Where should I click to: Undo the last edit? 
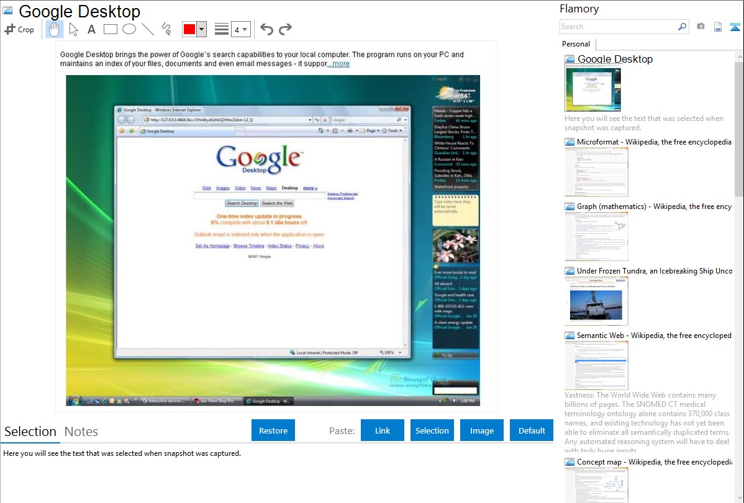(266, 29)
